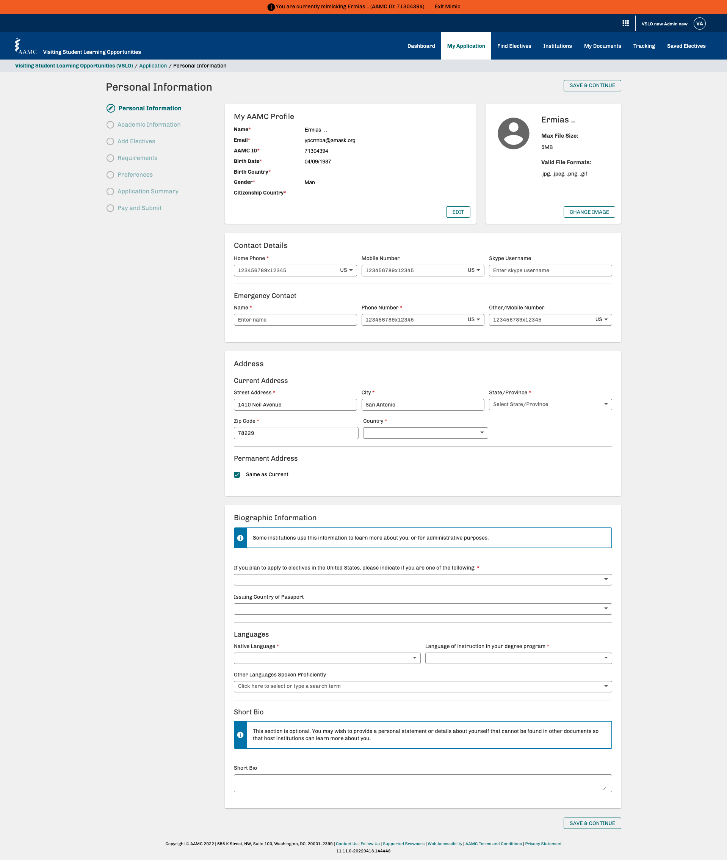727x860 pixels.
Task: Open Other Languages Spoken Proficiently dropdown
Action: point(422,687)
